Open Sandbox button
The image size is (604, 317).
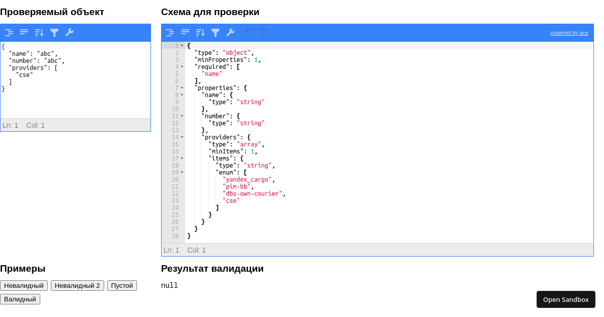coord(566,299)
